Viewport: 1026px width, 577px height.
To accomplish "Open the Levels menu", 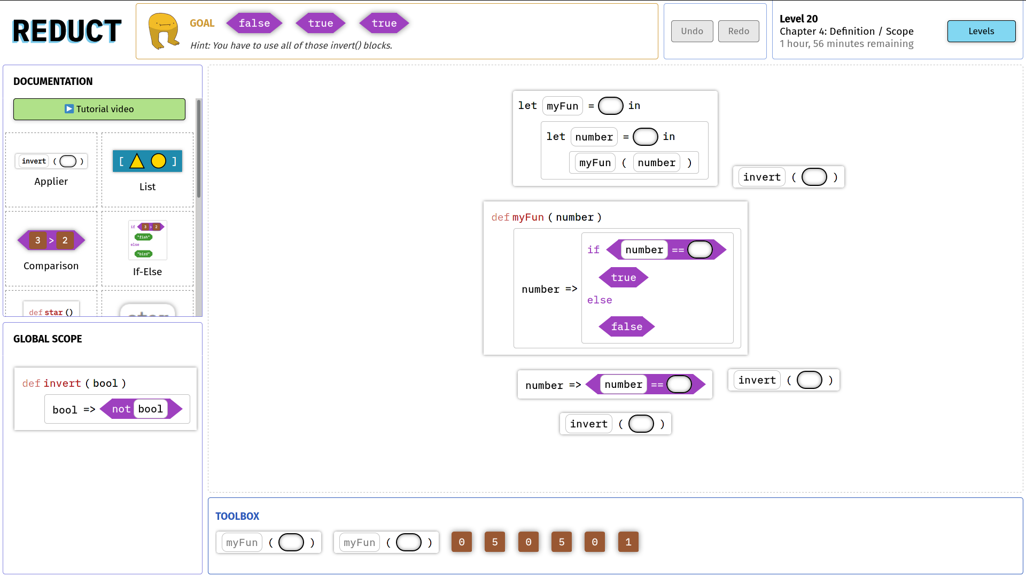I will 981,31.
